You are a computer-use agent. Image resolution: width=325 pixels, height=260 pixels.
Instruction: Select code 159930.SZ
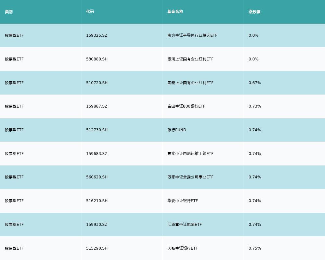(97, 225)
